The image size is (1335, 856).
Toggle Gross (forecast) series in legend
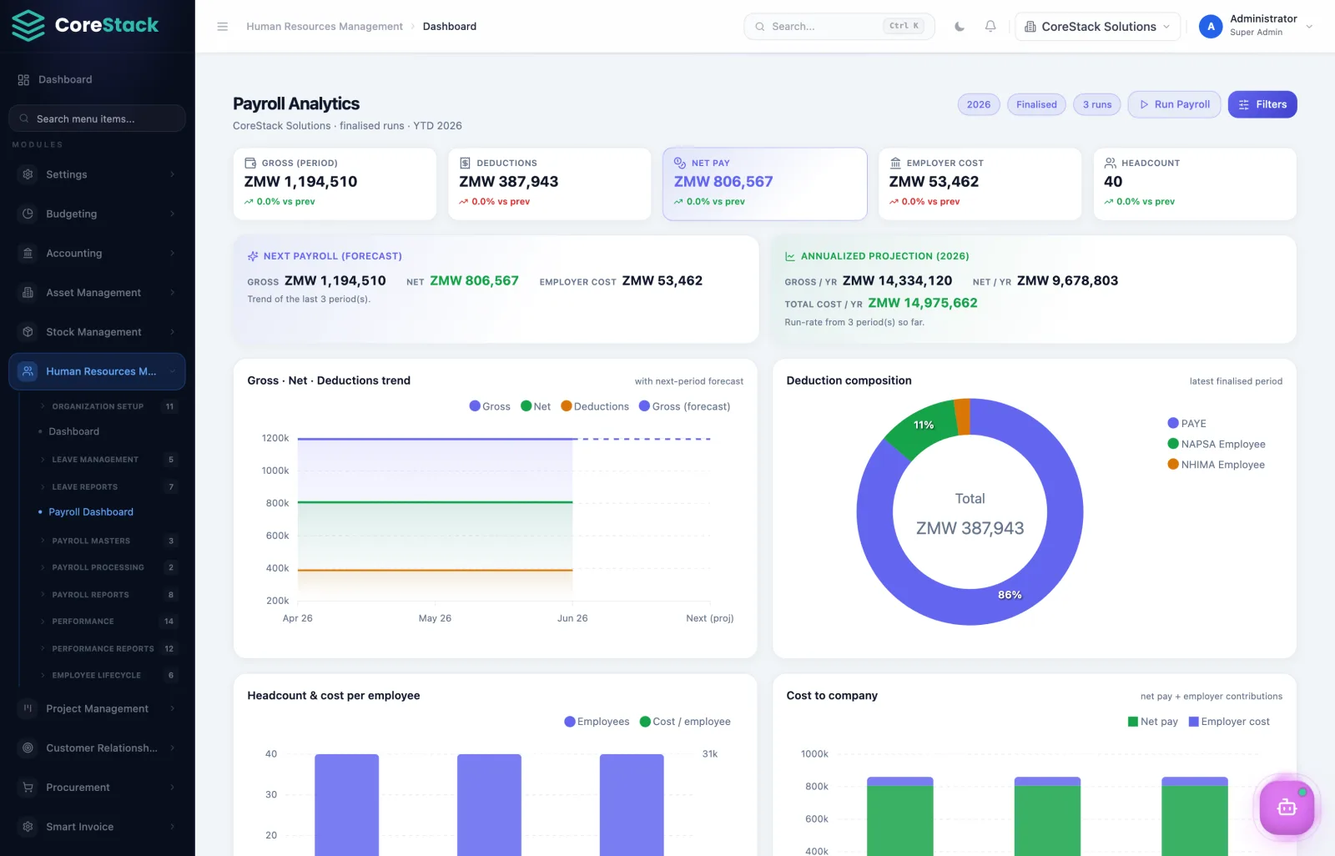(684, 406)
